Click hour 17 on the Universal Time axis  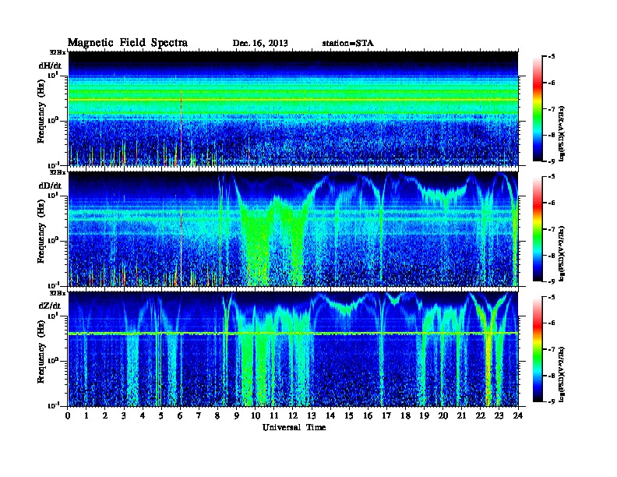coord(386,415)
